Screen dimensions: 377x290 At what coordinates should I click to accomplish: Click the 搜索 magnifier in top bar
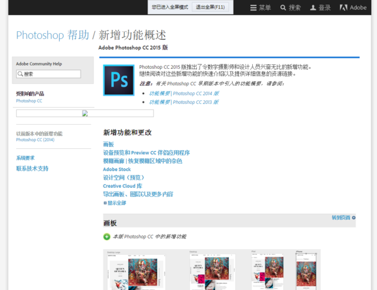point(291,8)
